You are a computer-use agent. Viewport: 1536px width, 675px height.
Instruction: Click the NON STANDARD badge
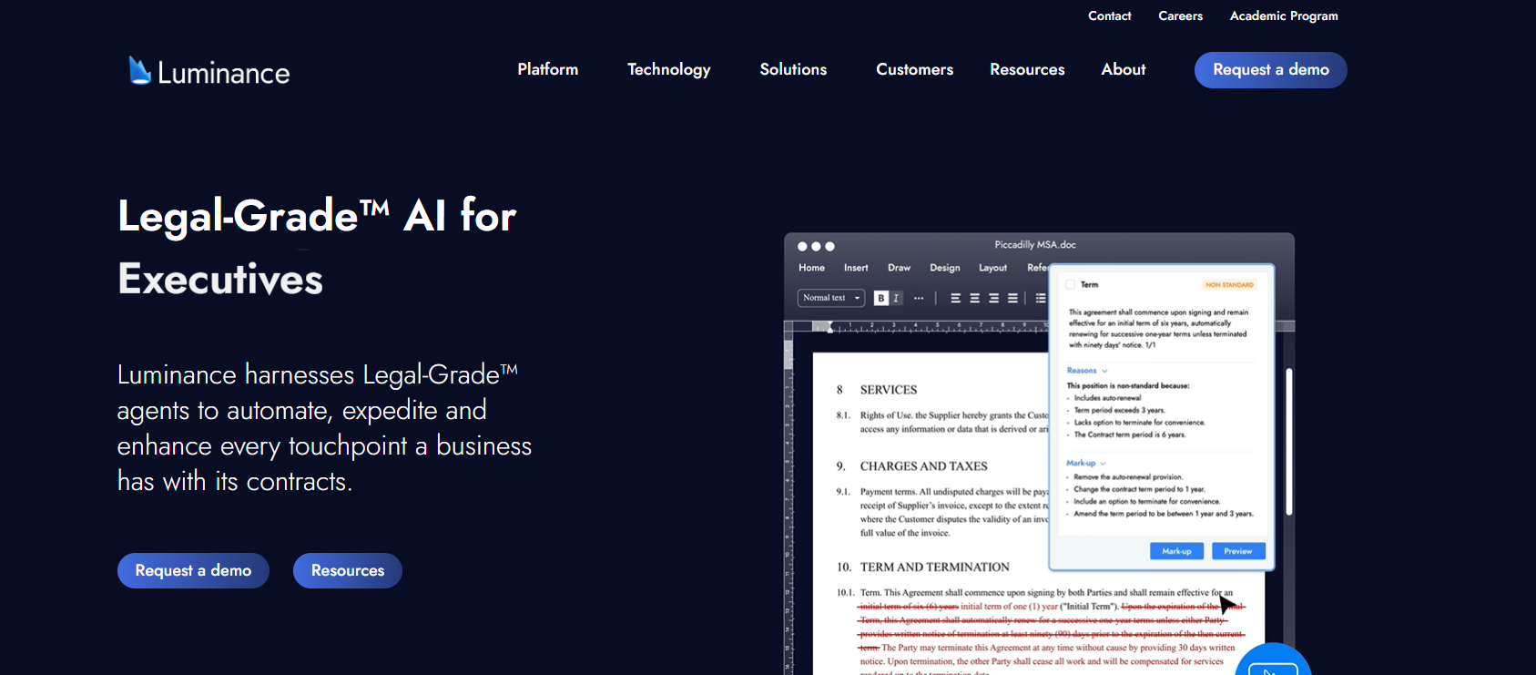[1229, 285]
